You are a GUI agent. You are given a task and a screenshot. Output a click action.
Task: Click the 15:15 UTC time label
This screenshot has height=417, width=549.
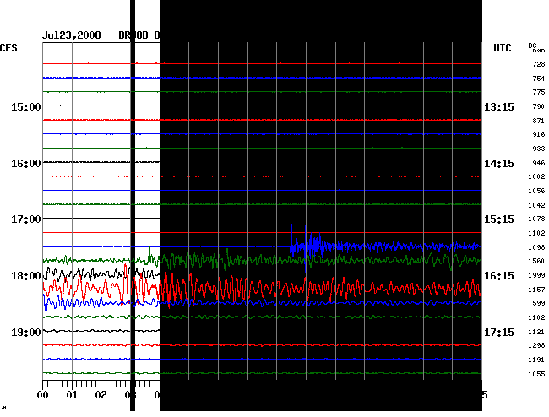pyautogui.click(x=499, y=219)
